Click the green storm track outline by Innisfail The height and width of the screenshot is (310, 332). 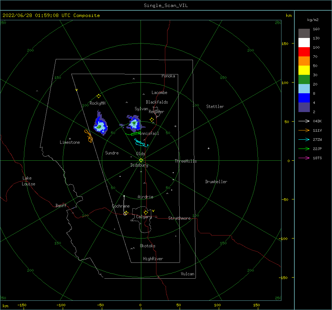tap(133, 134)
